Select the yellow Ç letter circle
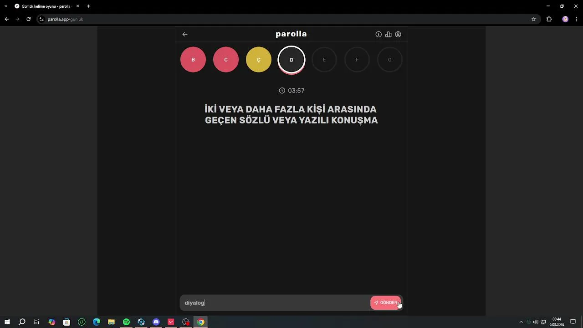 click(x=259, y=60)
